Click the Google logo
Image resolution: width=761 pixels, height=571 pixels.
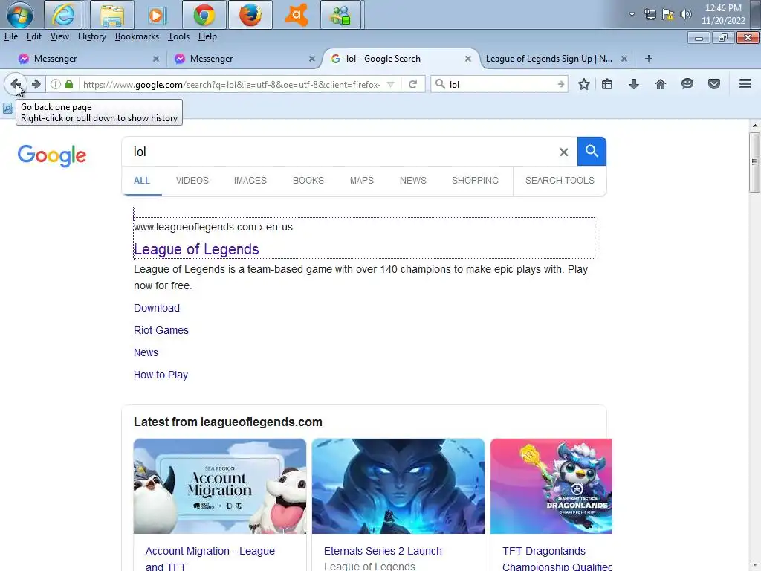(x=52, y=155)
